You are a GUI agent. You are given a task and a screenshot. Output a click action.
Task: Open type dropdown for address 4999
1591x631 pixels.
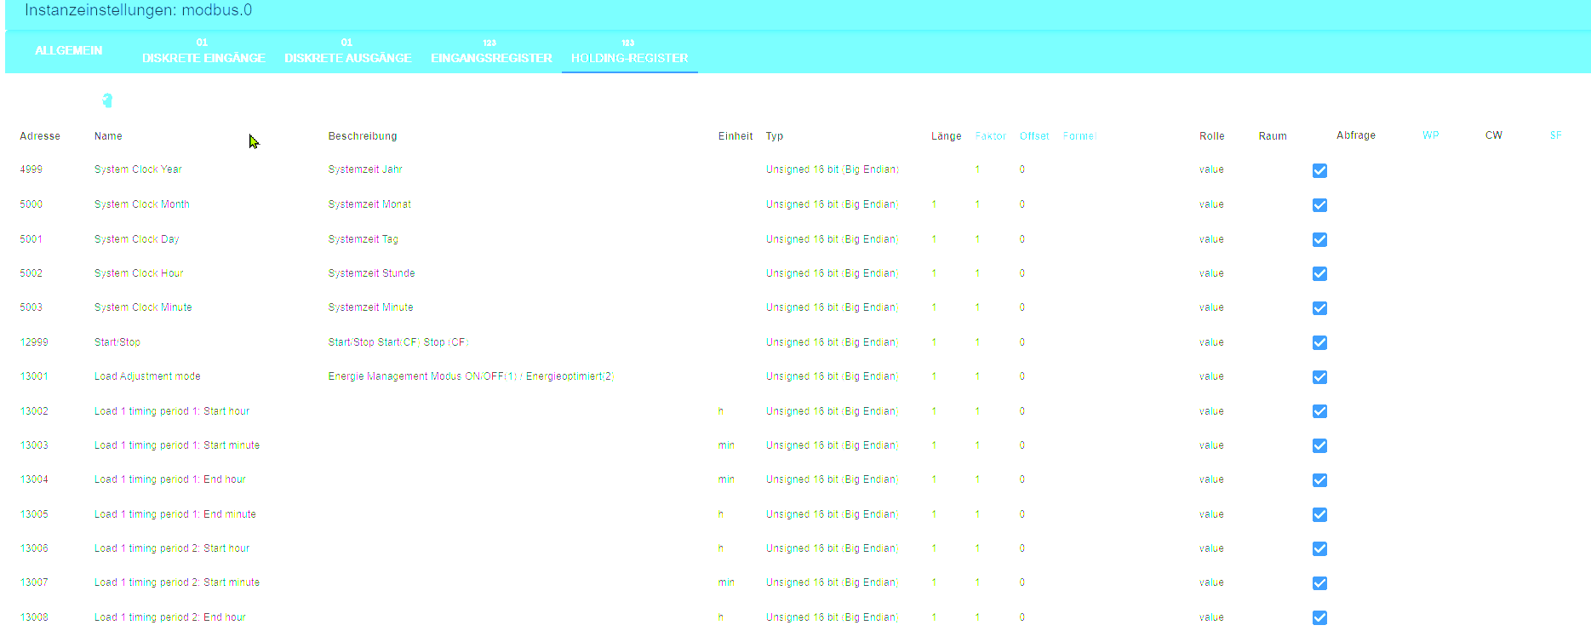[x=833, y=169]
